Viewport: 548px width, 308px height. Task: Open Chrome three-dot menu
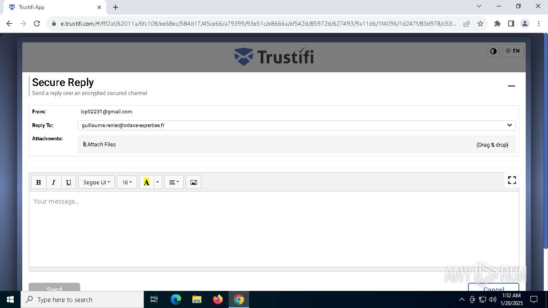(x=539, y=24)
